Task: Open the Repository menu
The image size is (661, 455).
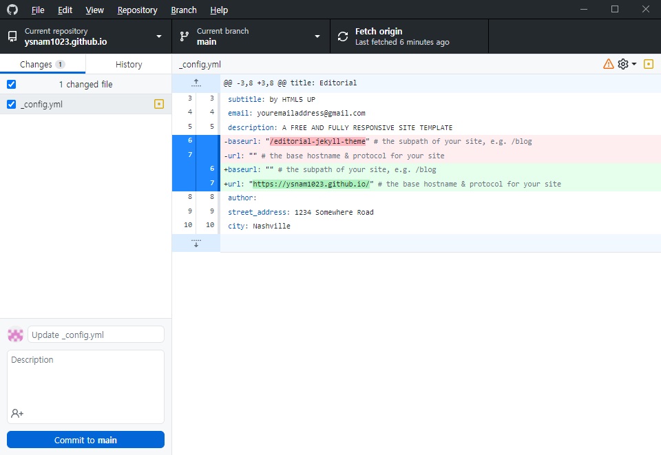Action: pyautogui.click(x=137, y=10)
